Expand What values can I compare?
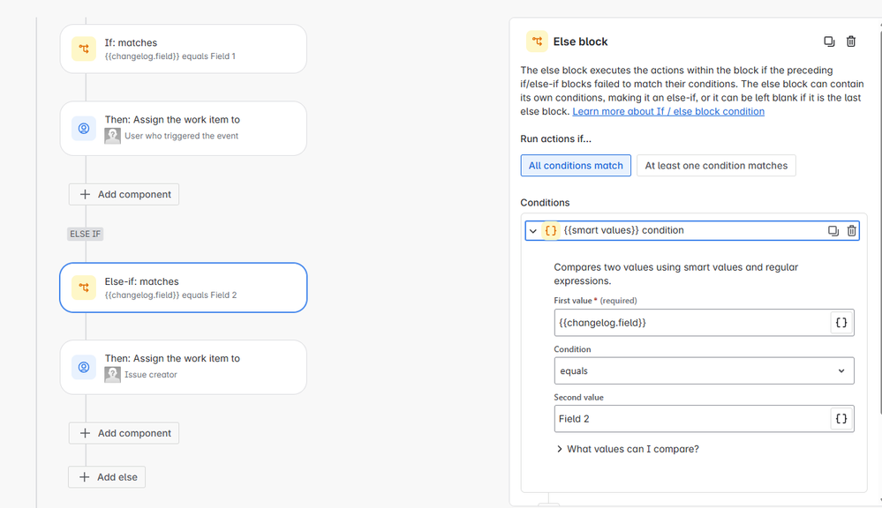 (x=628, y=449)
